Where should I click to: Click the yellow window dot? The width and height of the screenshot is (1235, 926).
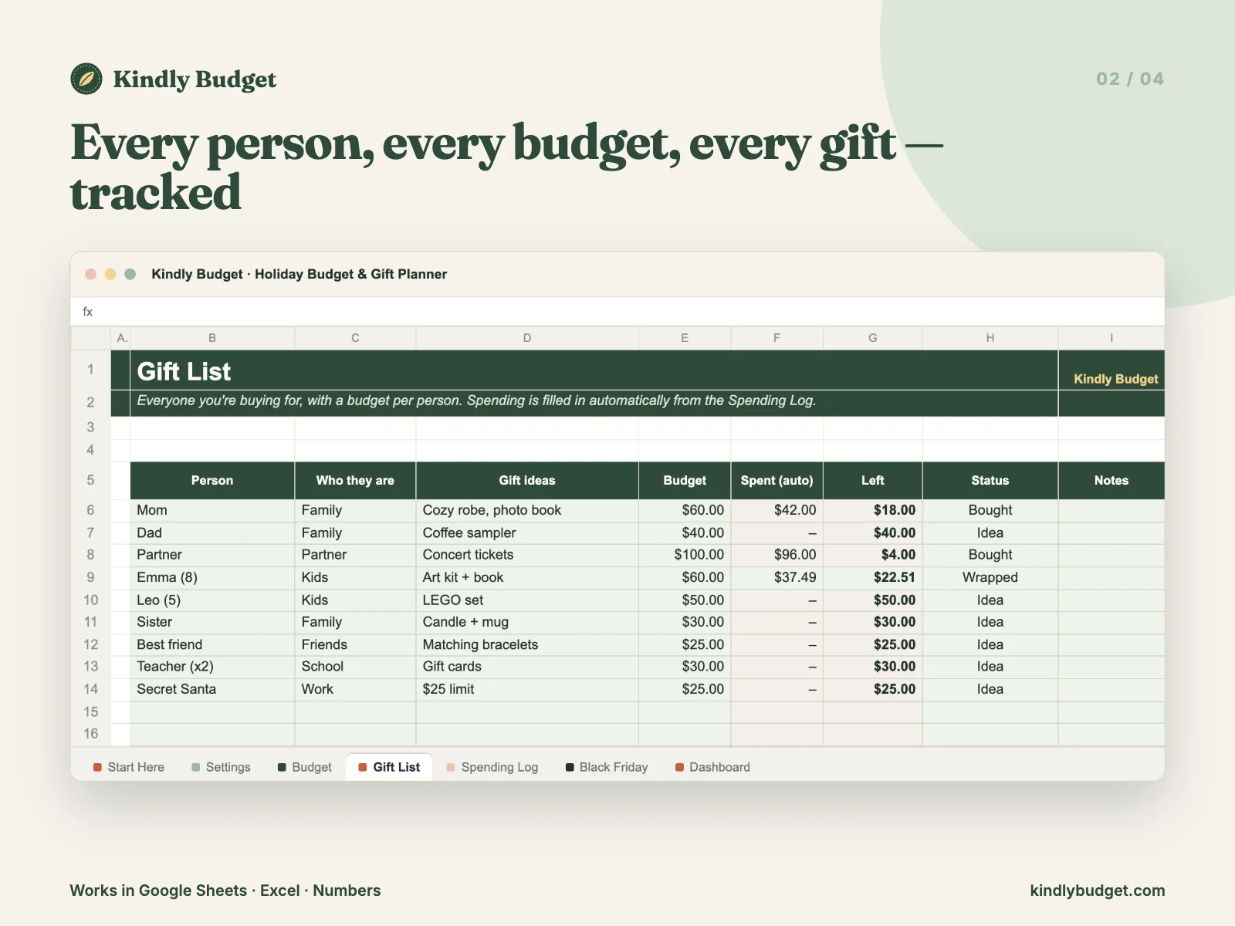click(x=110, y=274)
